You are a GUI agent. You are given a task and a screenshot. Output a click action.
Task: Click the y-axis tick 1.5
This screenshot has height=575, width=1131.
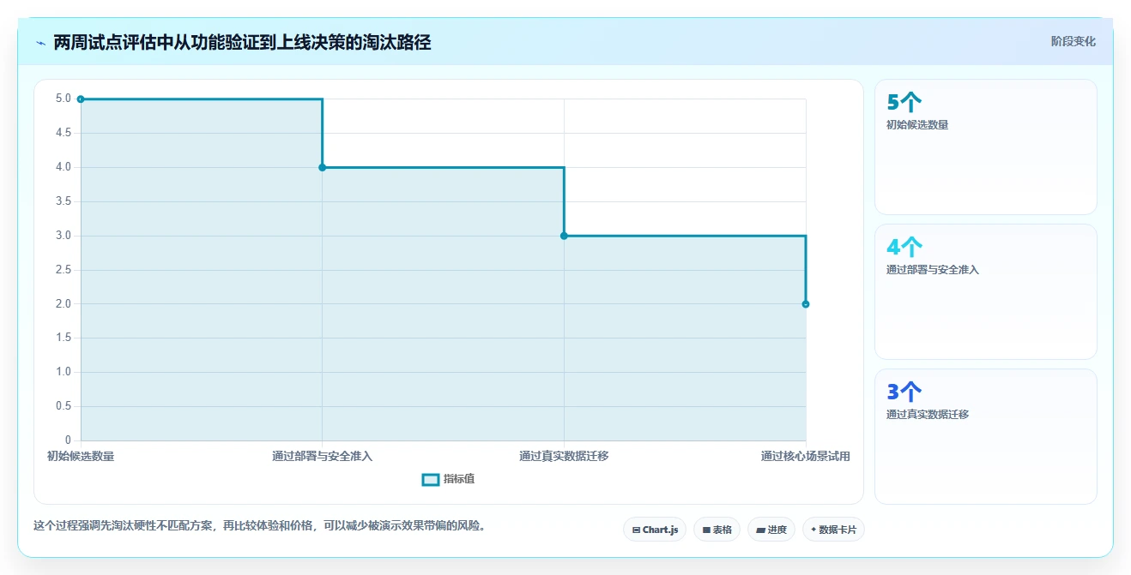click(x=64, y=338)
